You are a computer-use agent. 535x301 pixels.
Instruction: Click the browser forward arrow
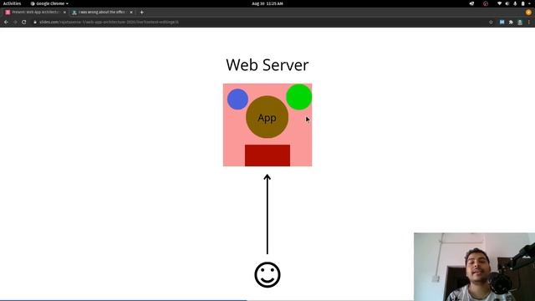tap(15, 23)
